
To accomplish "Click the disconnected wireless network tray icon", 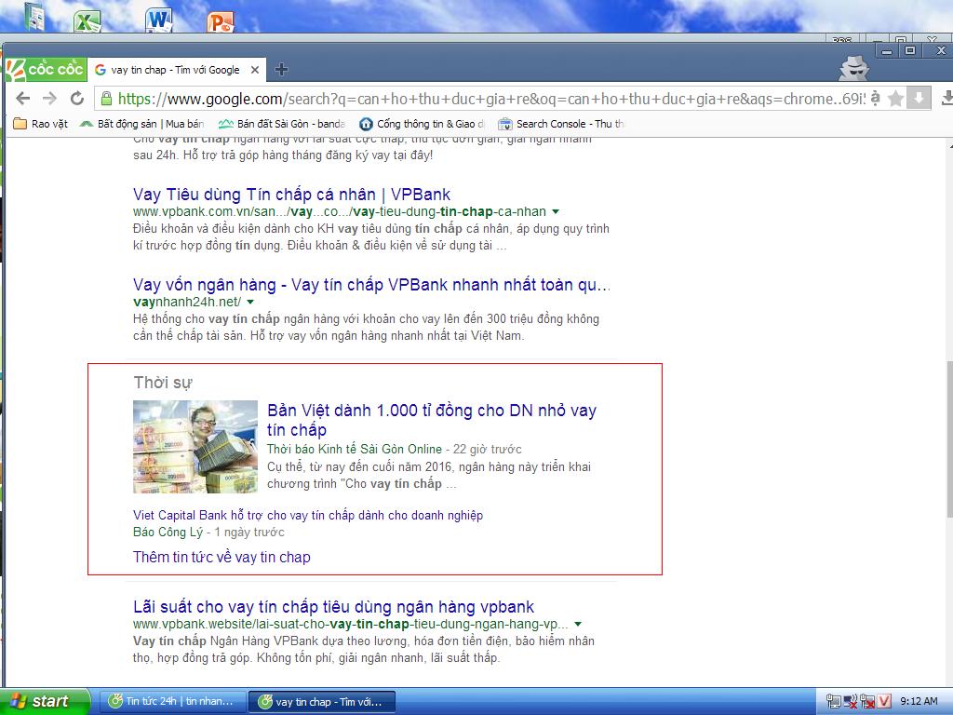I will [x=851, y=702].
